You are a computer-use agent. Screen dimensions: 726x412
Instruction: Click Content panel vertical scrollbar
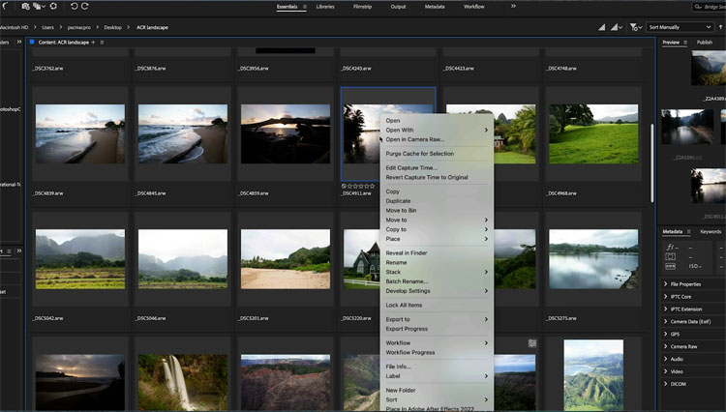tap(651, 162)
